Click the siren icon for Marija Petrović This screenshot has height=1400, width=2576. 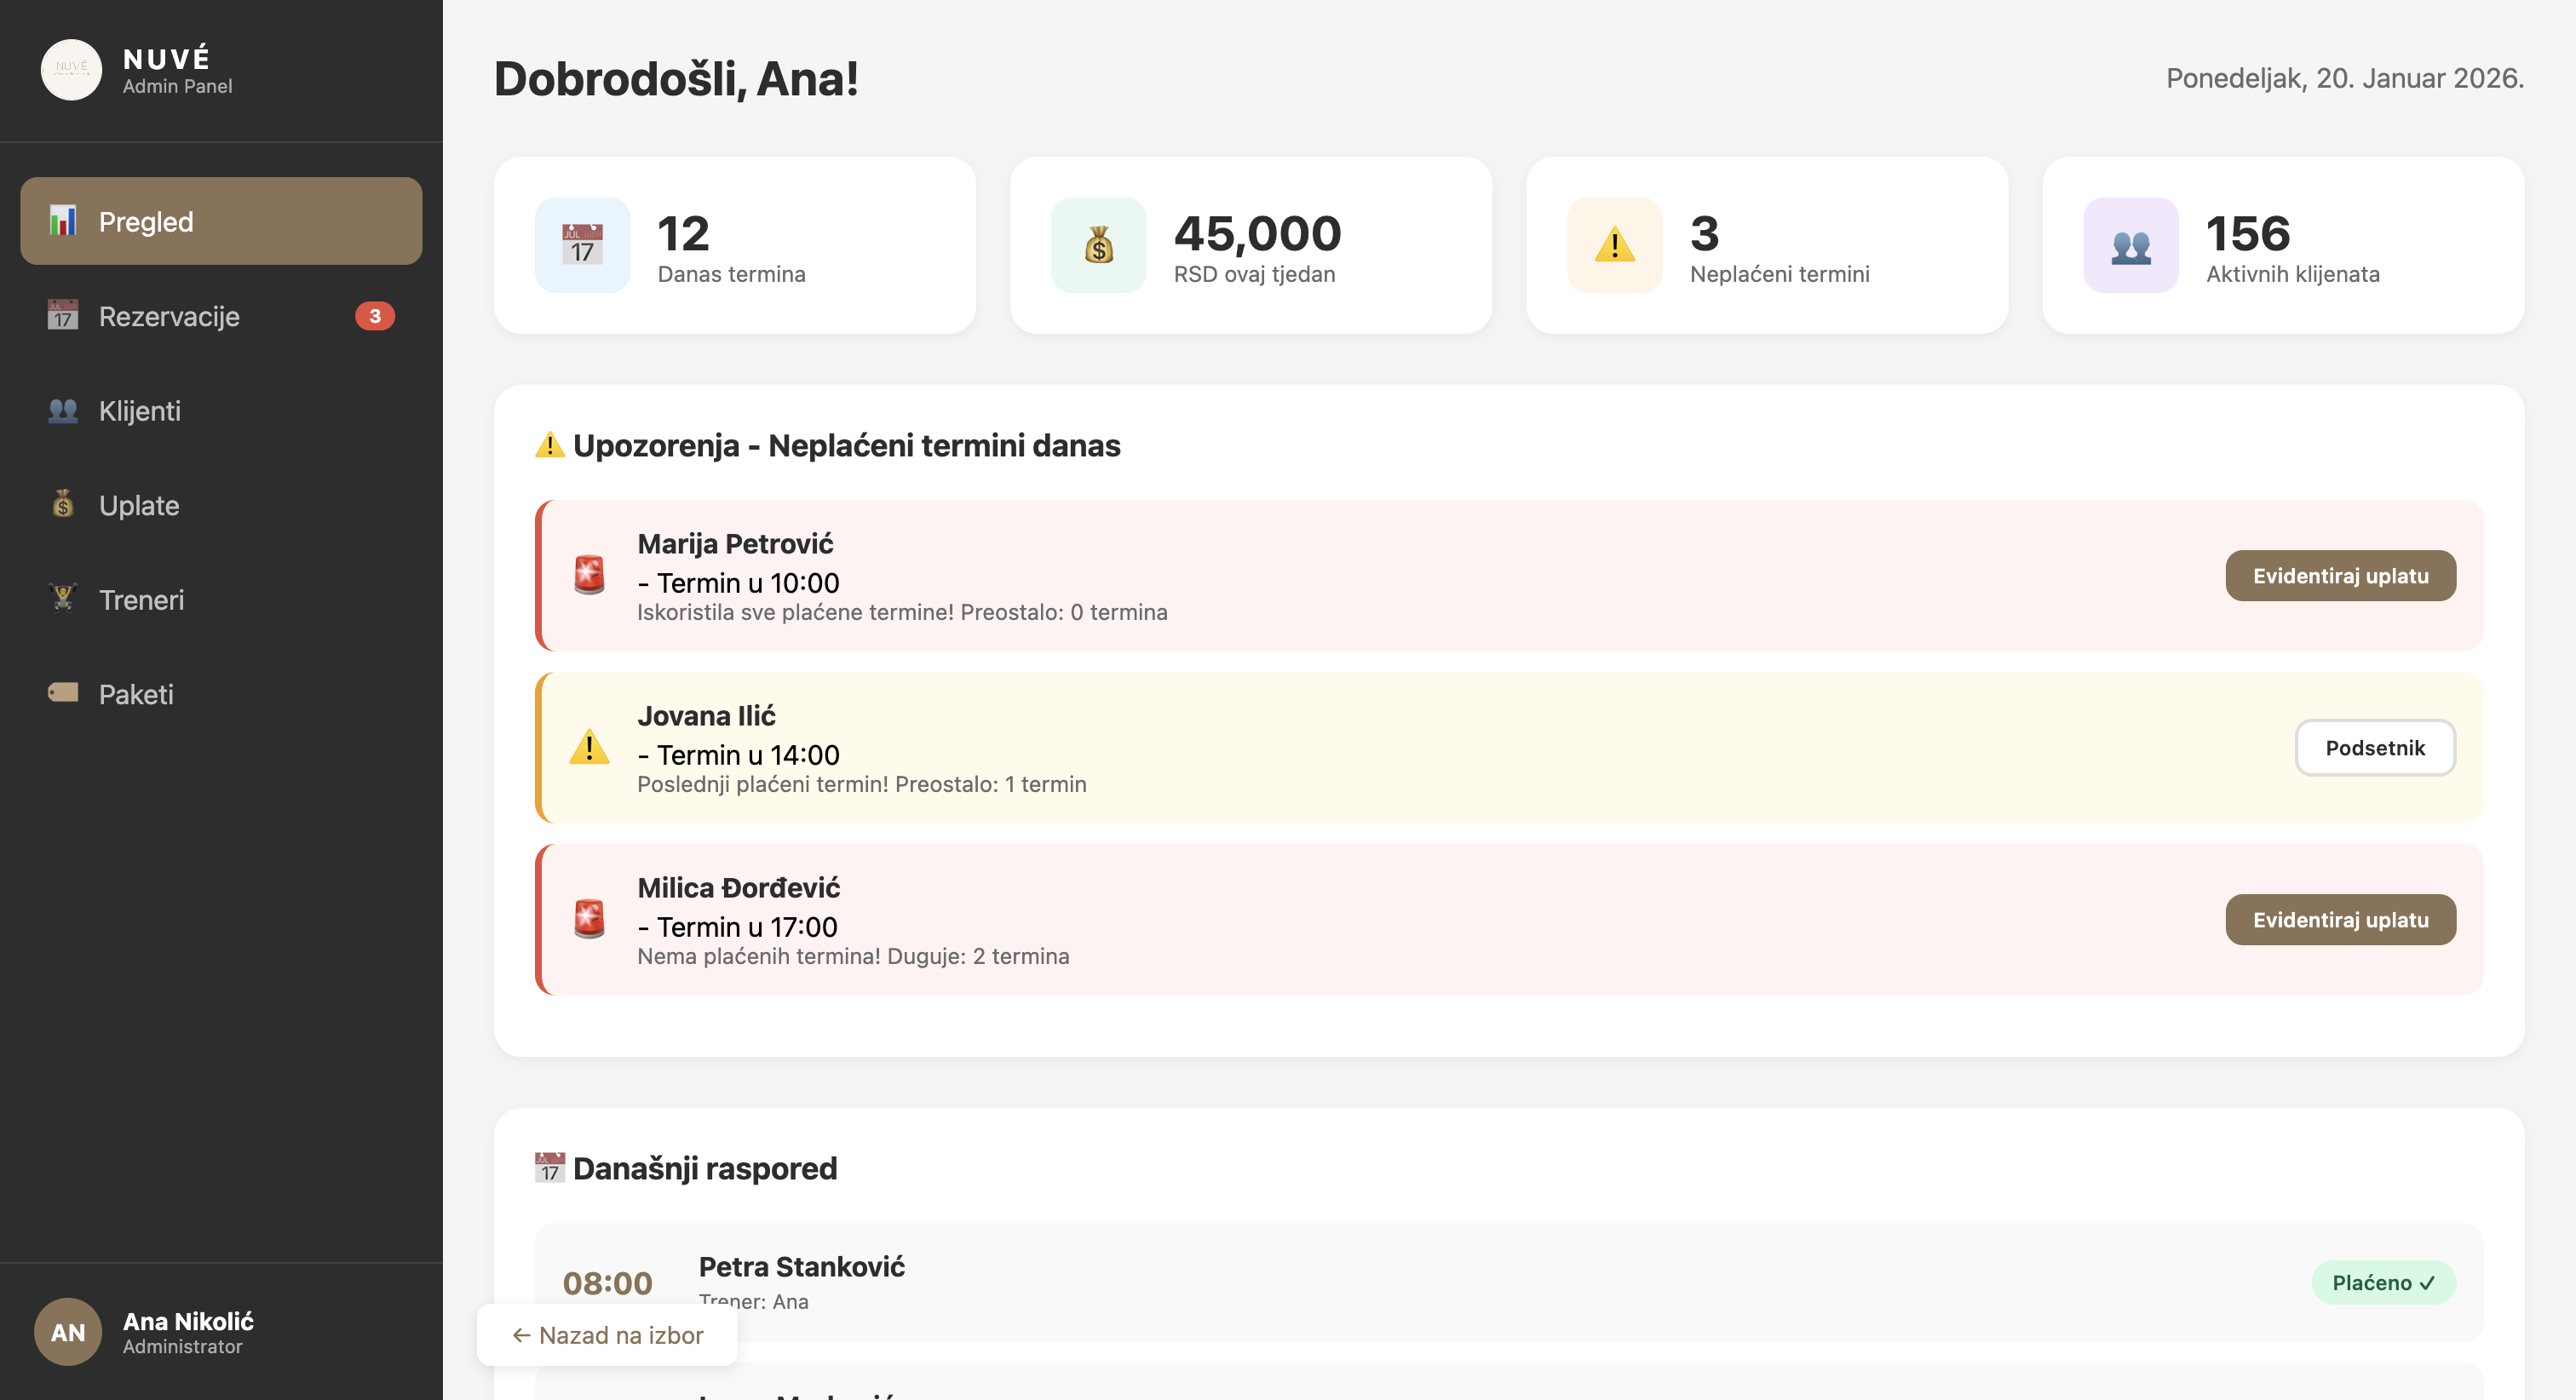point(589,576)
